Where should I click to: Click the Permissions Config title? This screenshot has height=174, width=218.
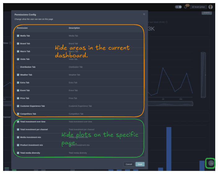[x=25, y=15]
